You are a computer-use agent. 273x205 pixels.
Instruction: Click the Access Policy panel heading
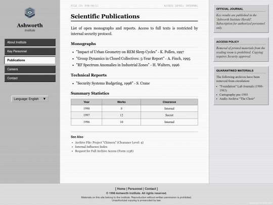pyautogui.click(x=227, y=42)
